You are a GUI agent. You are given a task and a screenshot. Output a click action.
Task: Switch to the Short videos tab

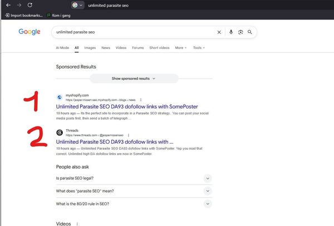point(159,48)
